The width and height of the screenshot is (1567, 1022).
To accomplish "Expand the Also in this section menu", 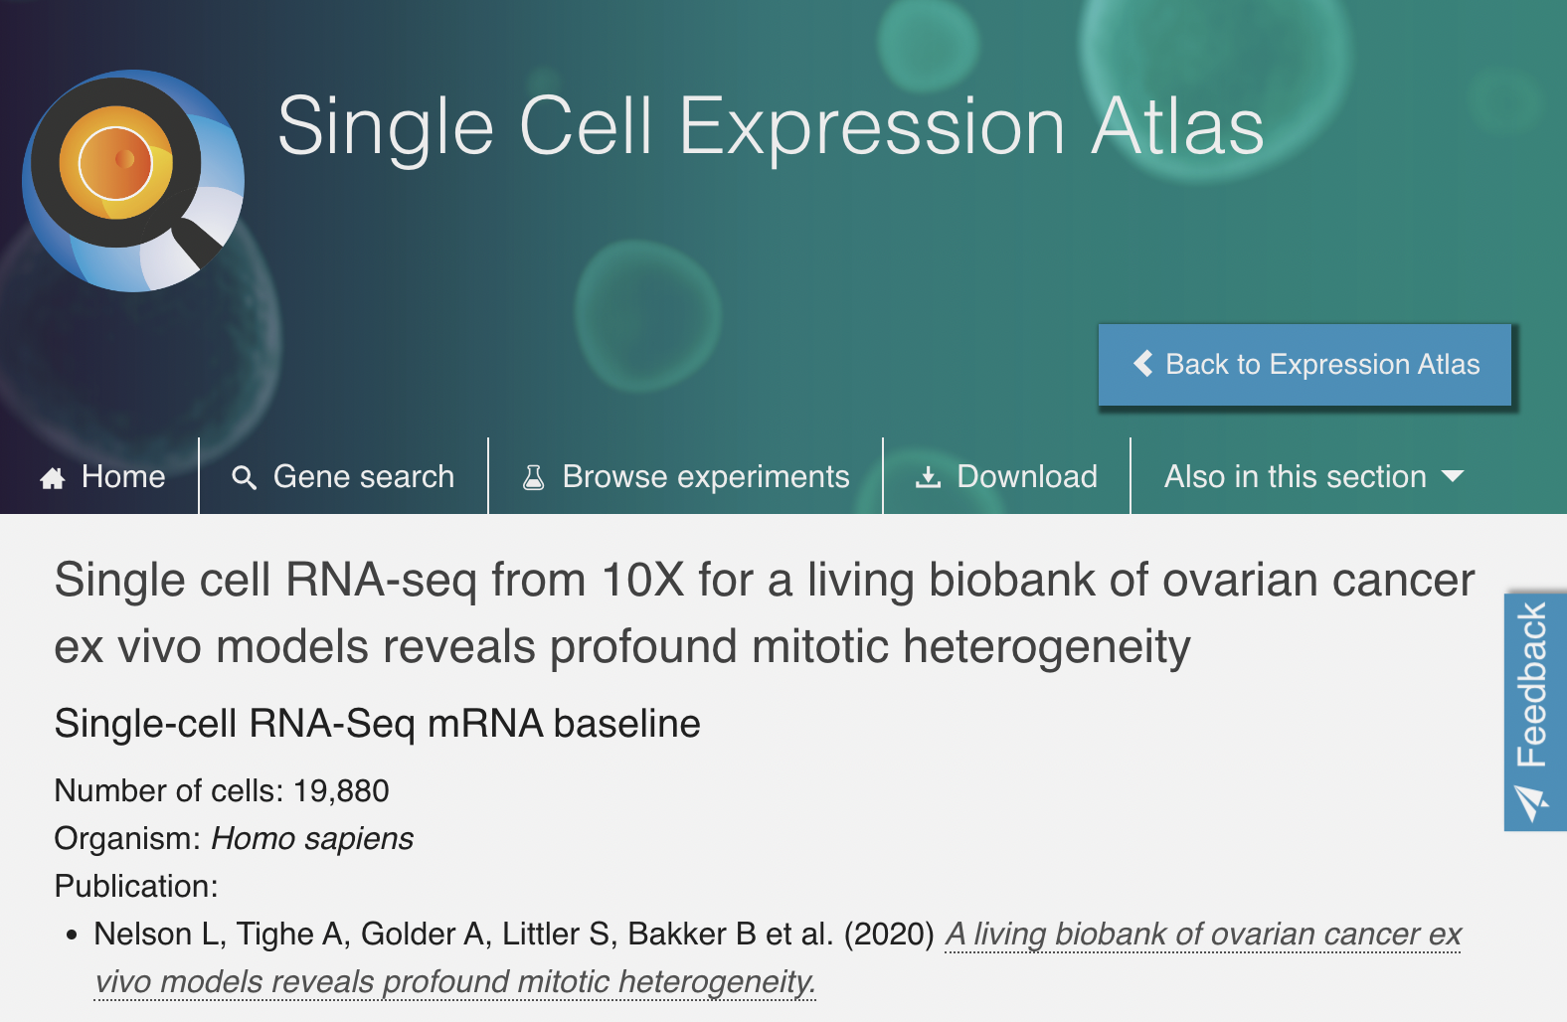I will coord(1296,477).
